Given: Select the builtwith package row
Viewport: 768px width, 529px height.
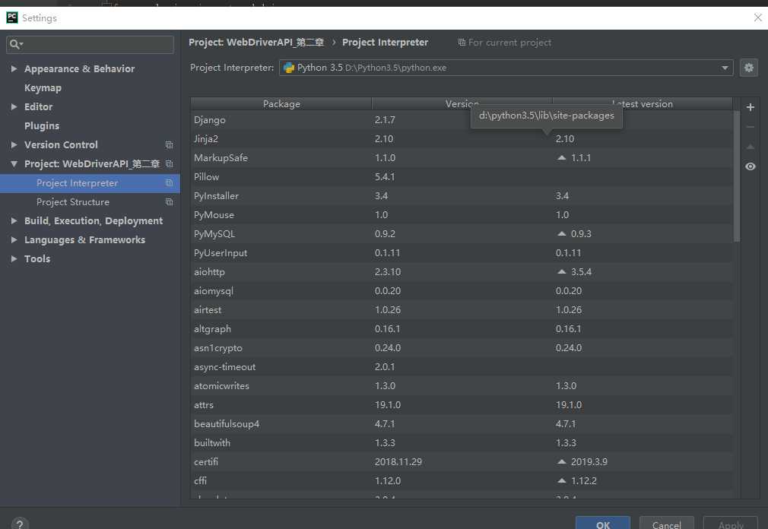Looking at the screenshot, I should (x=462, y=443).
